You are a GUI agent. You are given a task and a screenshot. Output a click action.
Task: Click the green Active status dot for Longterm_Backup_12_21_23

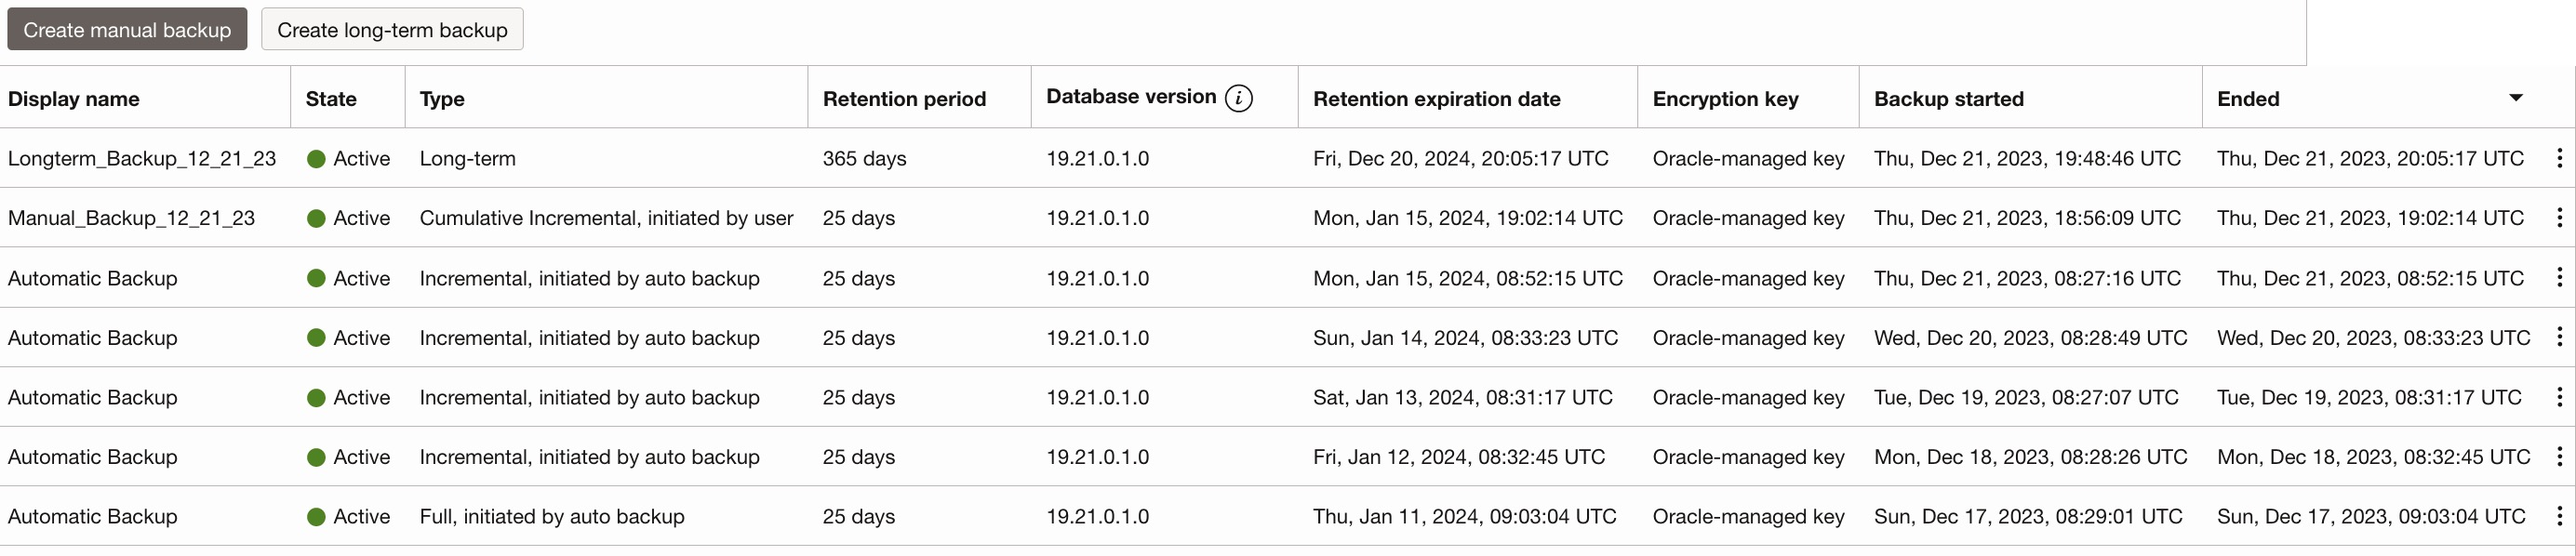tap(317, 158)
